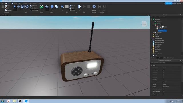
Task: Click the Color swatch in ribbon
Action: pyautogui.click(x=67, y=7)
